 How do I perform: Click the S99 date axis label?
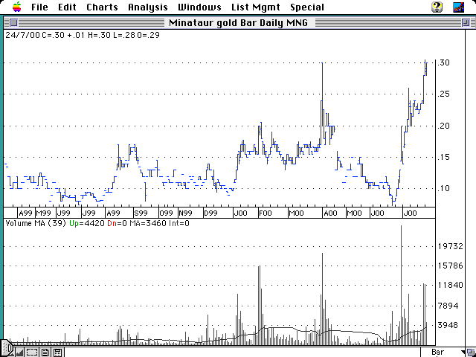tap(141, 213)
